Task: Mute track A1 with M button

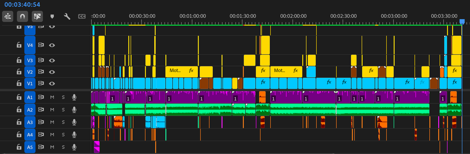Action: click(x=52, y=98)
